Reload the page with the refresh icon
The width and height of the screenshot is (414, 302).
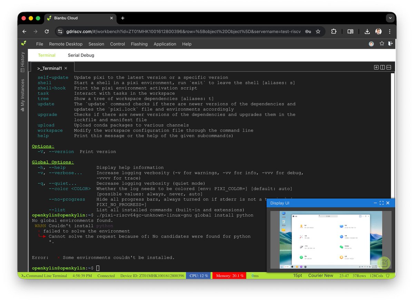[47, 31]
